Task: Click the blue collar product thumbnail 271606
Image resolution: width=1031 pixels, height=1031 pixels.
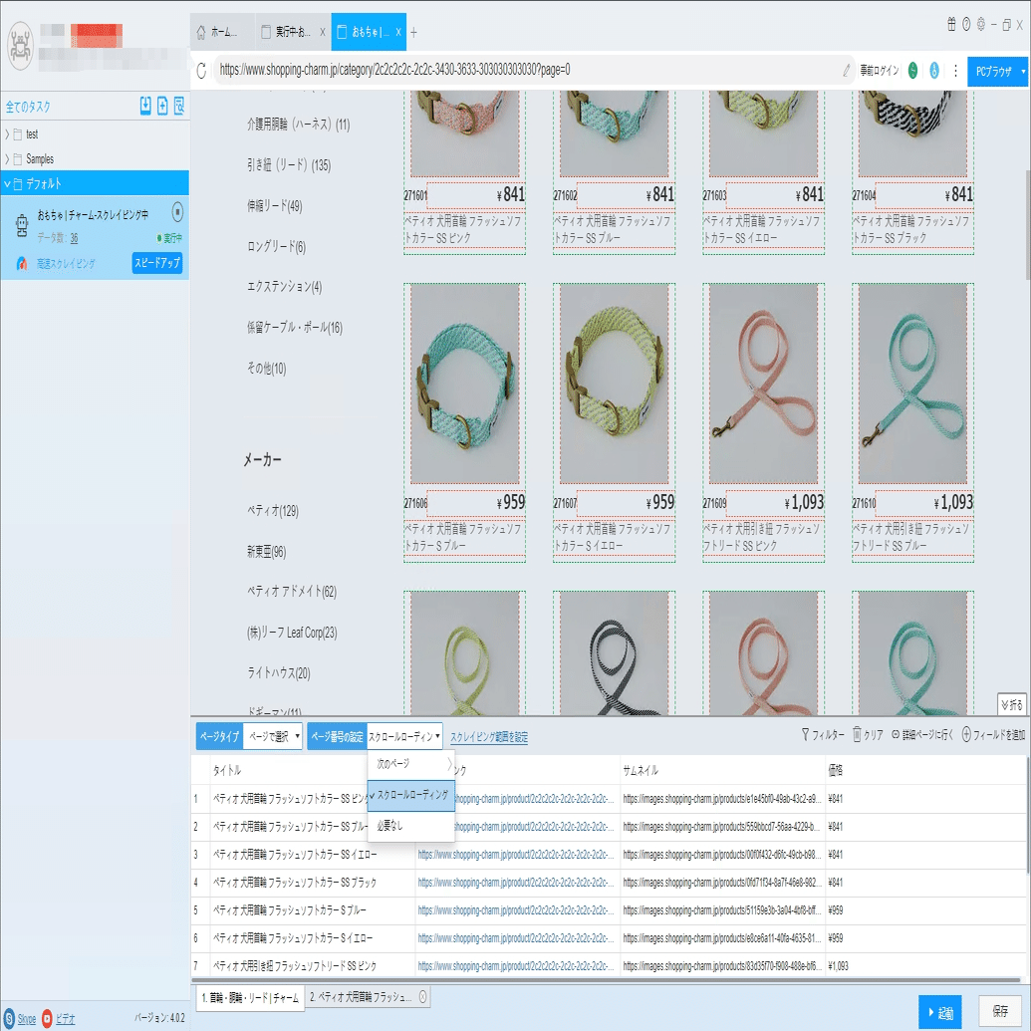Action: click(464, 384)
